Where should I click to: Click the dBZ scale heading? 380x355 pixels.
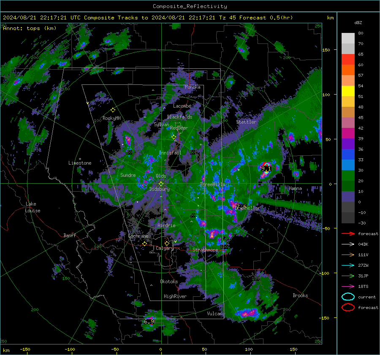pos(358,22)
